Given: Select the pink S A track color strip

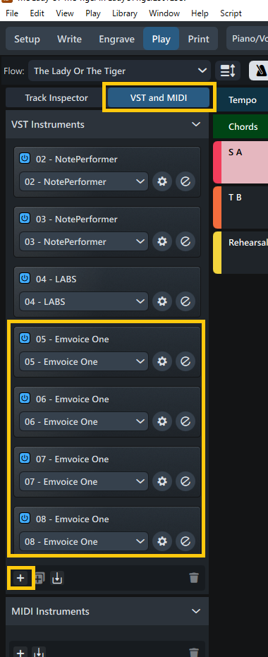Looking at the screenshot, I should click(217, 162).
